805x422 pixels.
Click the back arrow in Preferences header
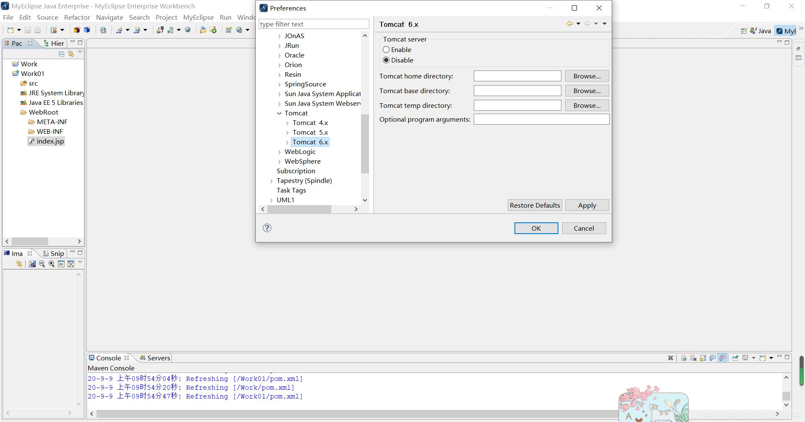(570, 24)
